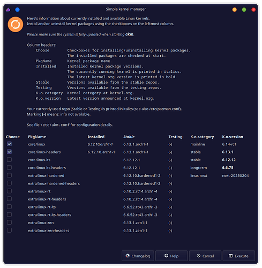Close window with the red circle button
Viewport: 262px width, 268px height.
pyautogui.click(x=253, y=10)
